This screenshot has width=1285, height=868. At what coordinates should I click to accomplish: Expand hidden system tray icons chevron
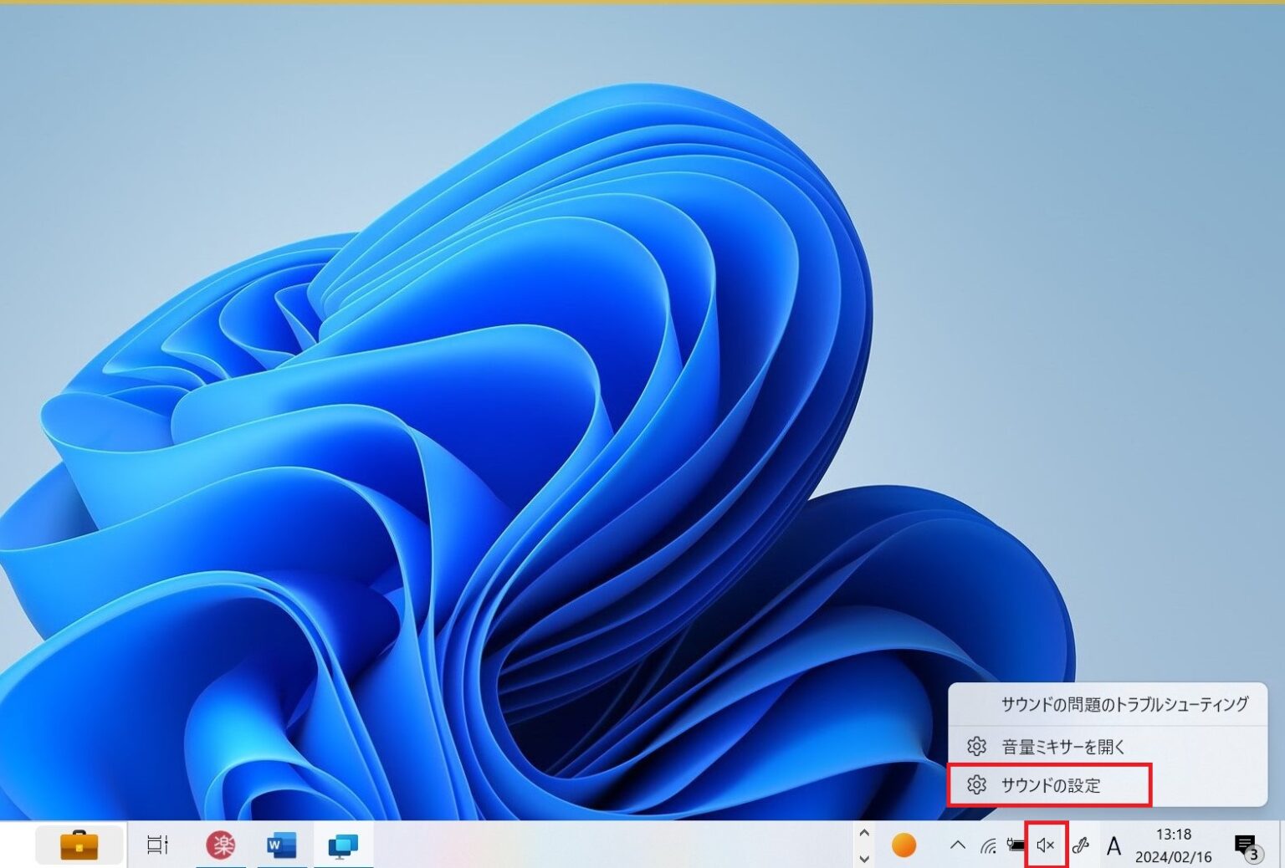[958, 845]
